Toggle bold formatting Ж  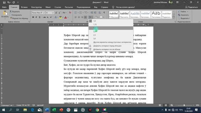[33, 17]
